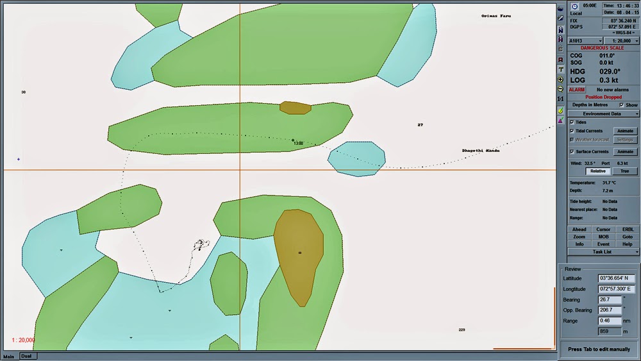Open the A1013 chart dropdown
641x361 pixels.
point(585,41)
